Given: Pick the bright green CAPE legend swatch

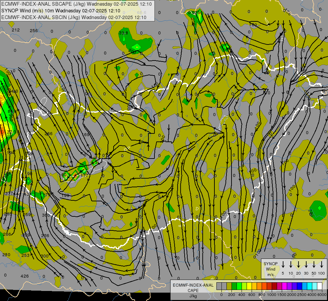Looking at the screenshot, I should click(x=239, y=286).
